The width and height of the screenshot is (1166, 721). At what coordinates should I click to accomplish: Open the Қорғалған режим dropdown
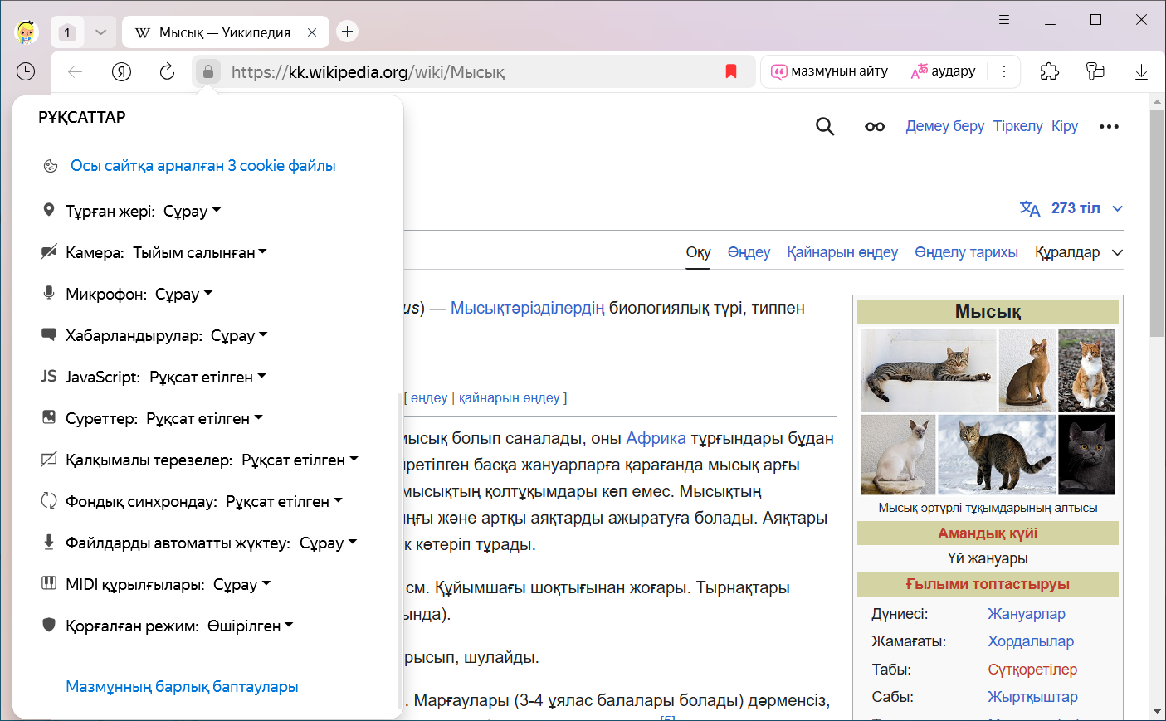250,626
